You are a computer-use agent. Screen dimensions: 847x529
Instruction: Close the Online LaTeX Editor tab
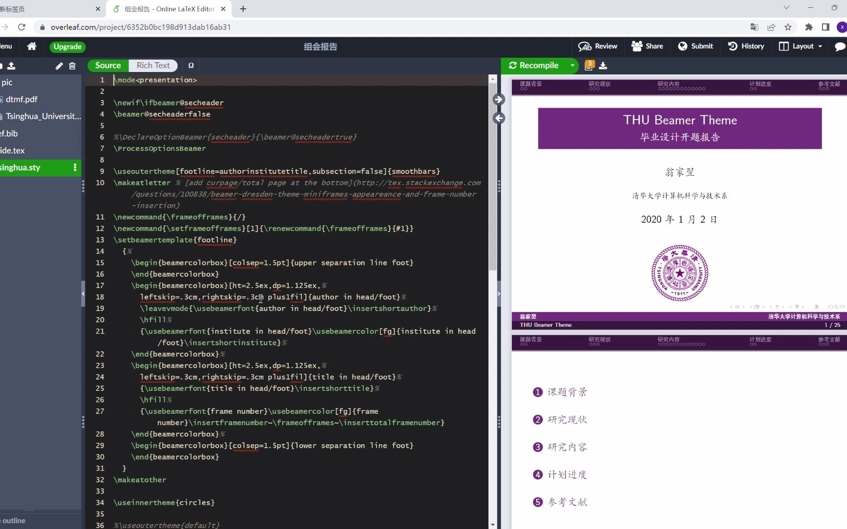(x=223, y=9)
